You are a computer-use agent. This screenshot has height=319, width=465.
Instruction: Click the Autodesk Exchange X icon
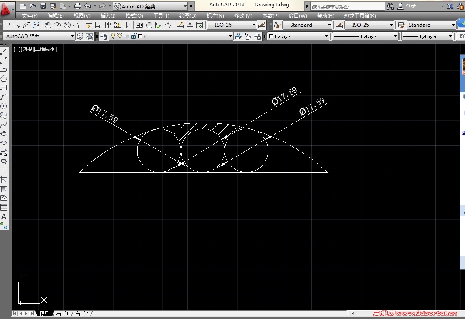coord(450,6)
